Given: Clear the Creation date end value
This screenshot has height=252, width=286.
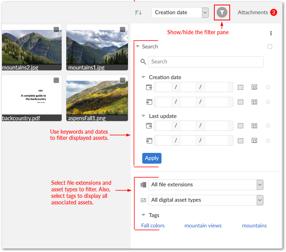Looking at the screenshot, I should tap(268, 102).
